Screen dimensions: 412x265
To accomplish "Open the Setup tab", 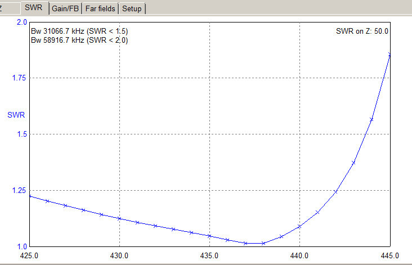I will 132,8.
